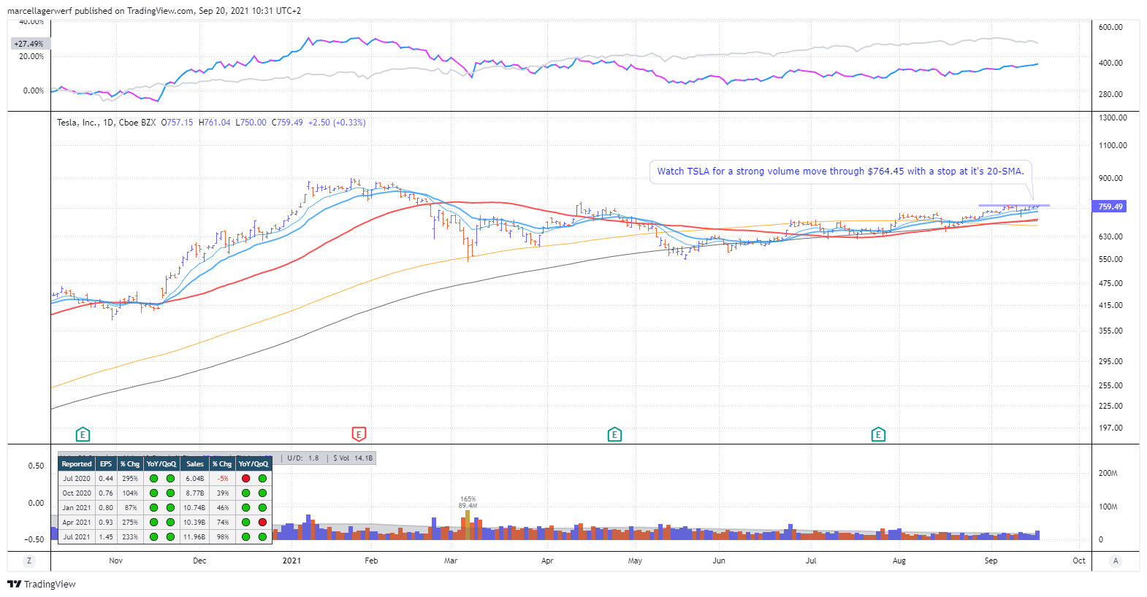Select the Apr 2021 row label in table
The image size is (1147, 597).
77,523
